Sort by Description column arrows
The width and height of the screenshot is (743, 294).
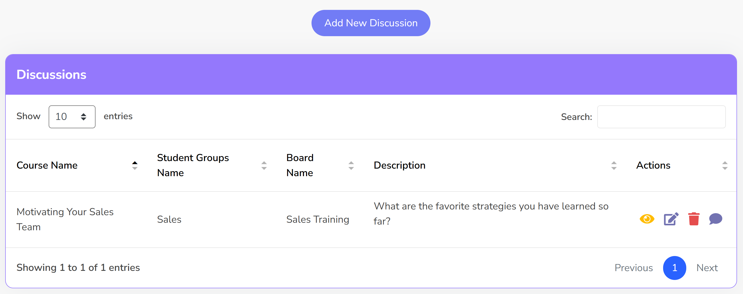tap(614, 165)
